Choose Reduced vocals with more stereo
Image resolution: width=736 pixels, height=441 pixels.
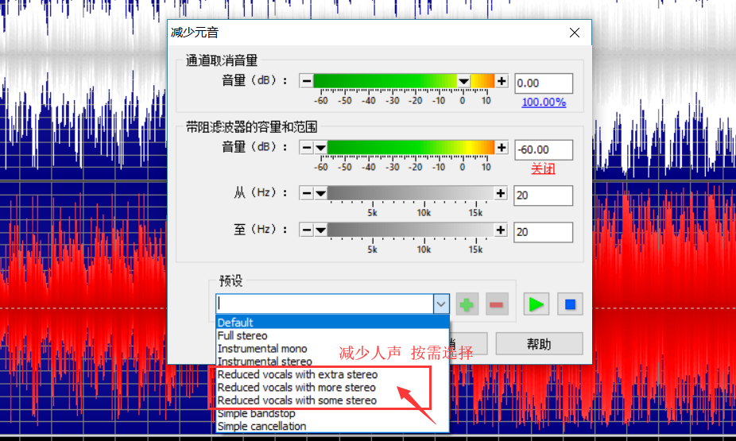[296, 388]
